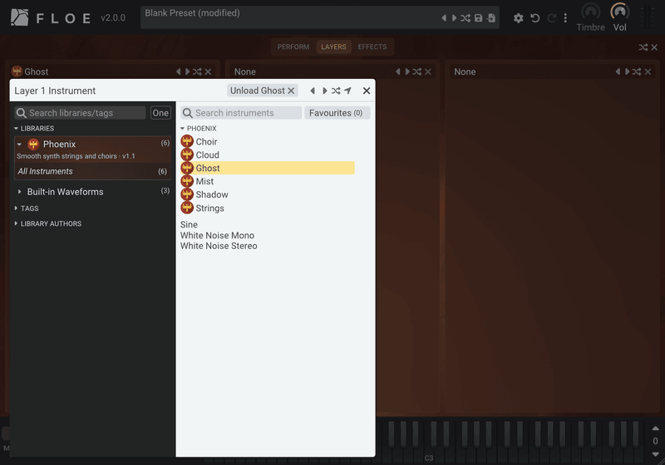Viewport: 665px width, 465px height.
Task: Randomize instrument in Layer 1 Instrument popup
Action: pos(336,91)
